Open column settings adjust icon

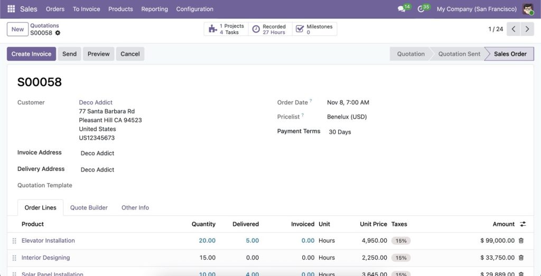point(523,224)
